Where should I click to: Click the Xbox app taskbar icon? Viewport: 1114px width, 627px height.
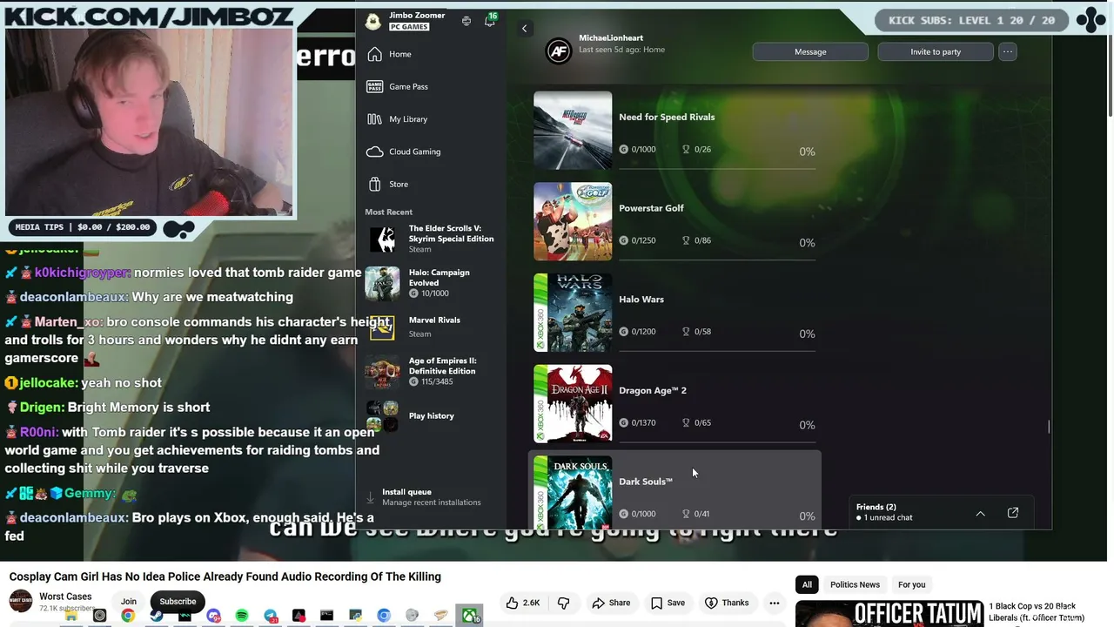469,617
